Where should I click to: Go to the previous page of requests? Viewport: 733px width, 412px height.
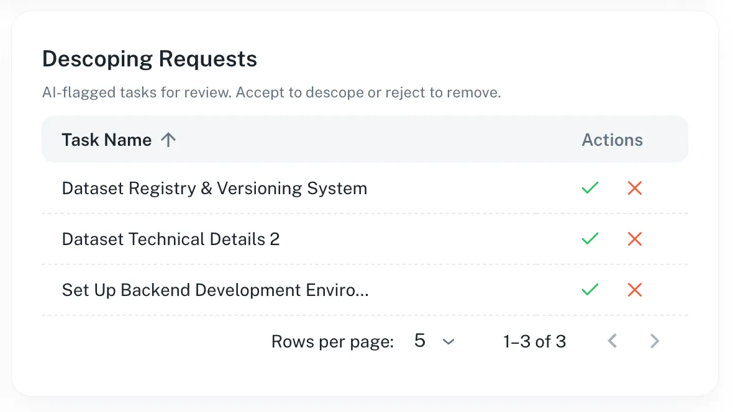tap(612, 341)
